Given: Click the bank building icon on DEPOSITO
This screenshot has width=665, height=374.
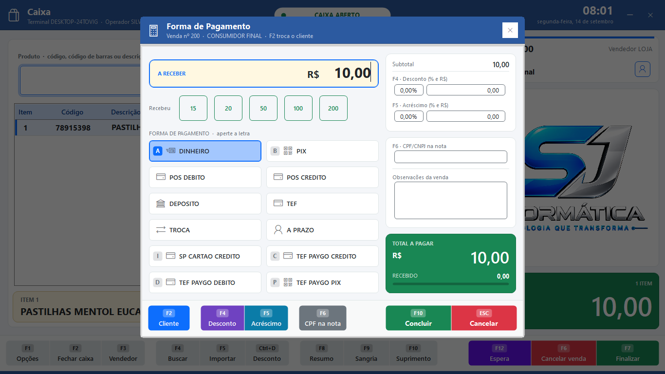Looking at the screenshot, I should click(x=161, y=204).
